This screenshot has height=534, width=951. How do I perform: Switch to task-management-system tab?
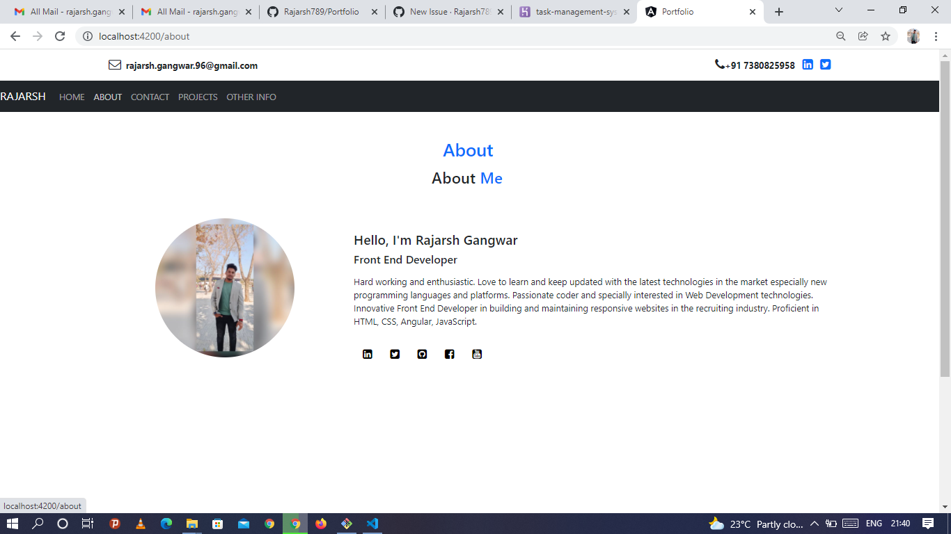pyautogui.click(x=574, y=12)
